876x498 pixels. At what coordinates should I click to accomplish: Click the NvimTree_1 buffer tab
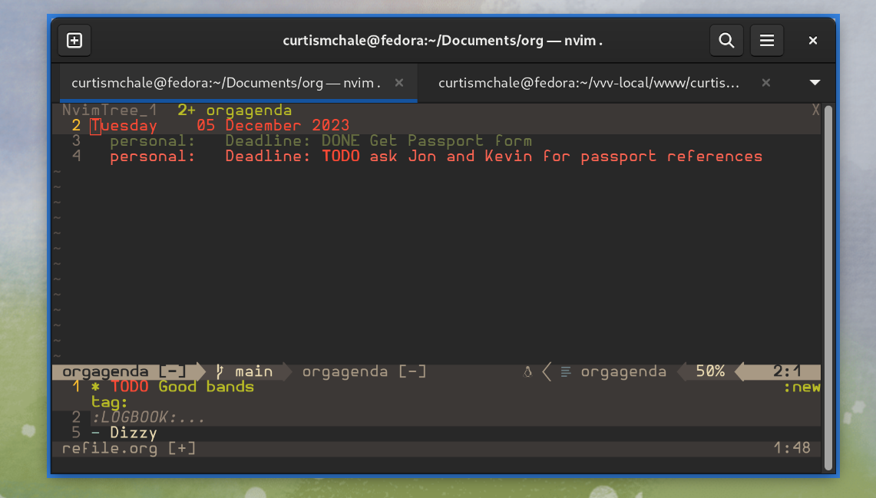click(x=109, y=110)
